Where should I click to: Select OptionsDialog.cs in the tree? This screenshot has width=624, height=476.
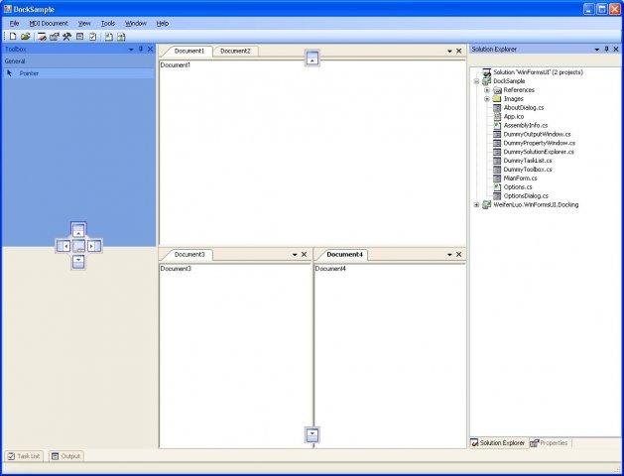(526, 196)
